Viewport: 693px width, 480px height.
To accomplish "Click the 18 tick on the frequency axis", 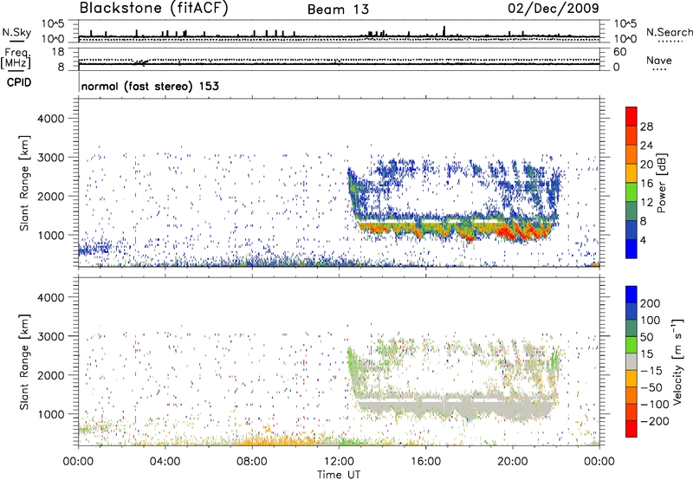I will [x=58, y=52].
